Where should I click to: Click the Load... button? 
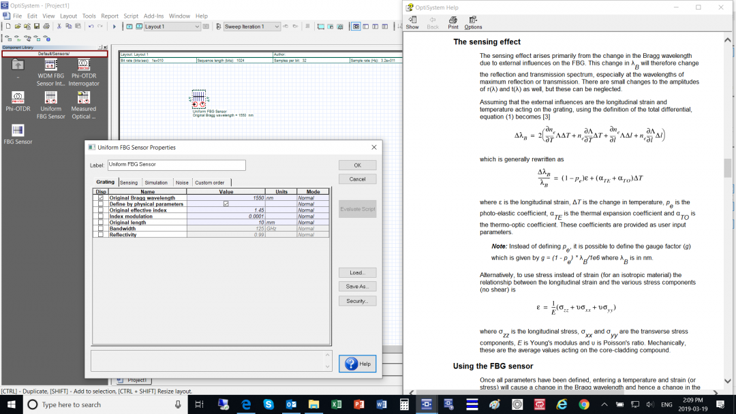357,272
